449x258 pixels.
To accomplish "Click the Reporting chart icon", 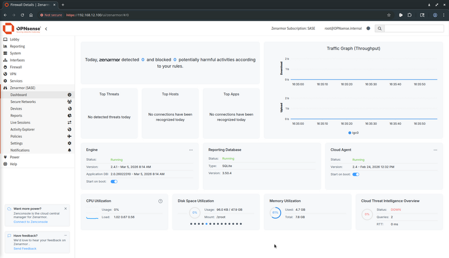I will (5, 46).
